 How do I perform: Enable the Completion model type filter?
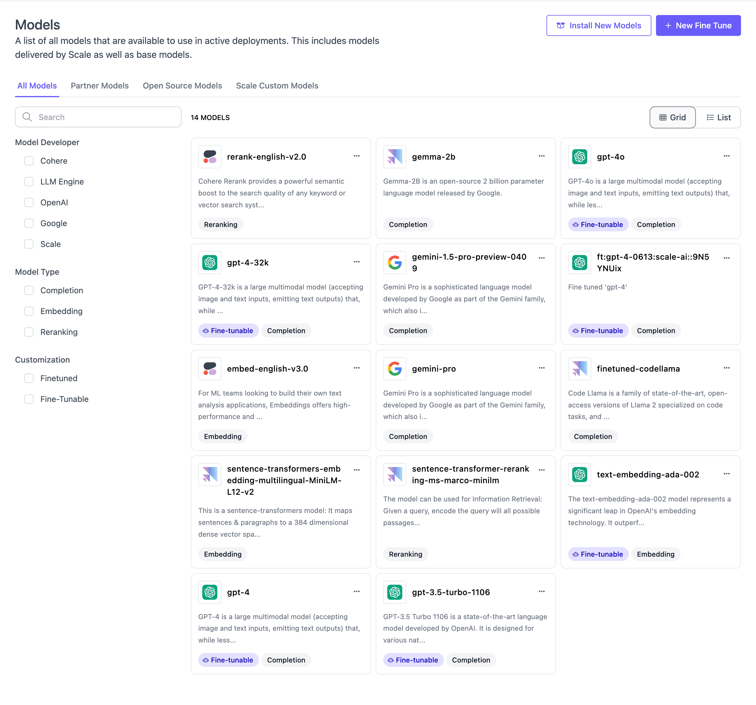click(x=29, y=291)
